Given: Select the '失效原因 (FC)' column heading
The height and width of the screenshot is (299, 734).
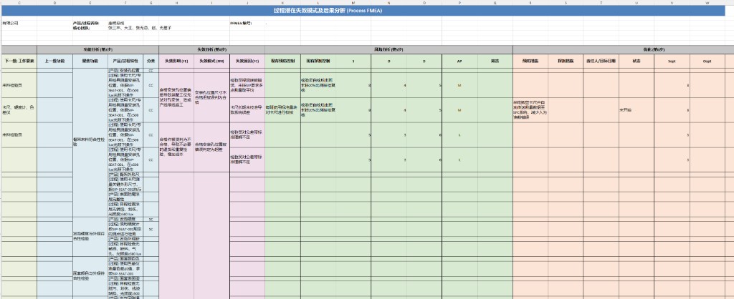Looking at the screenshot, I should (x=247, y=62).
